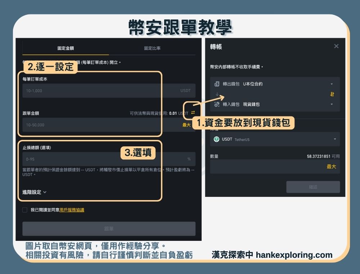This screenshot has height=274, width=360.
Task: Click the 數量 label
Action: pos(214,156)
